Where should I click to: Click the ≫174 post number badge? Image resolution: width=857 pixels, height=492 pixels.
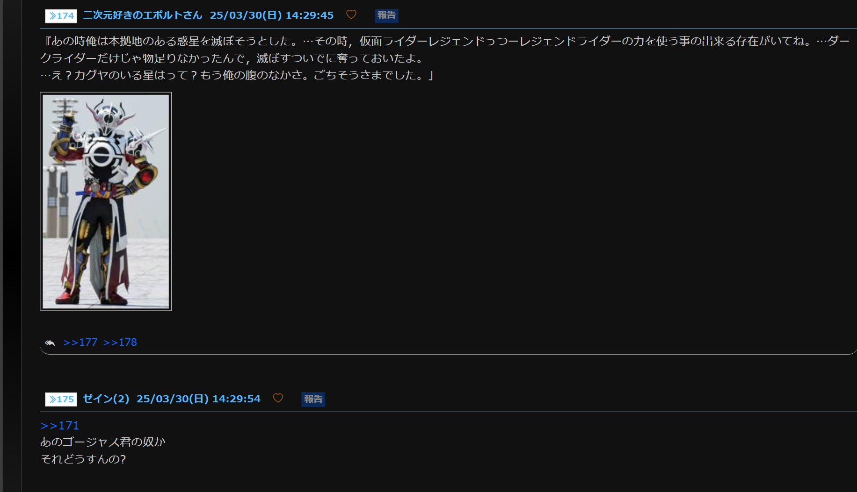61,16
